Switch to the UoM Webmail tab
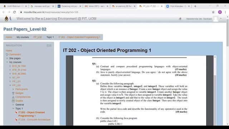Image resolution: width=229 pixels, height=129 pixels. (x=15, y=6)
